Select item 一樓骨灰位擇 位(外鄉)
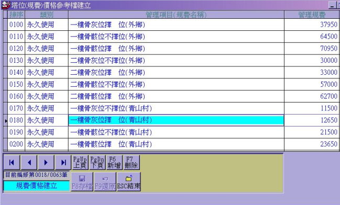This screenshot has width=340, height=205. pos(176,25)
